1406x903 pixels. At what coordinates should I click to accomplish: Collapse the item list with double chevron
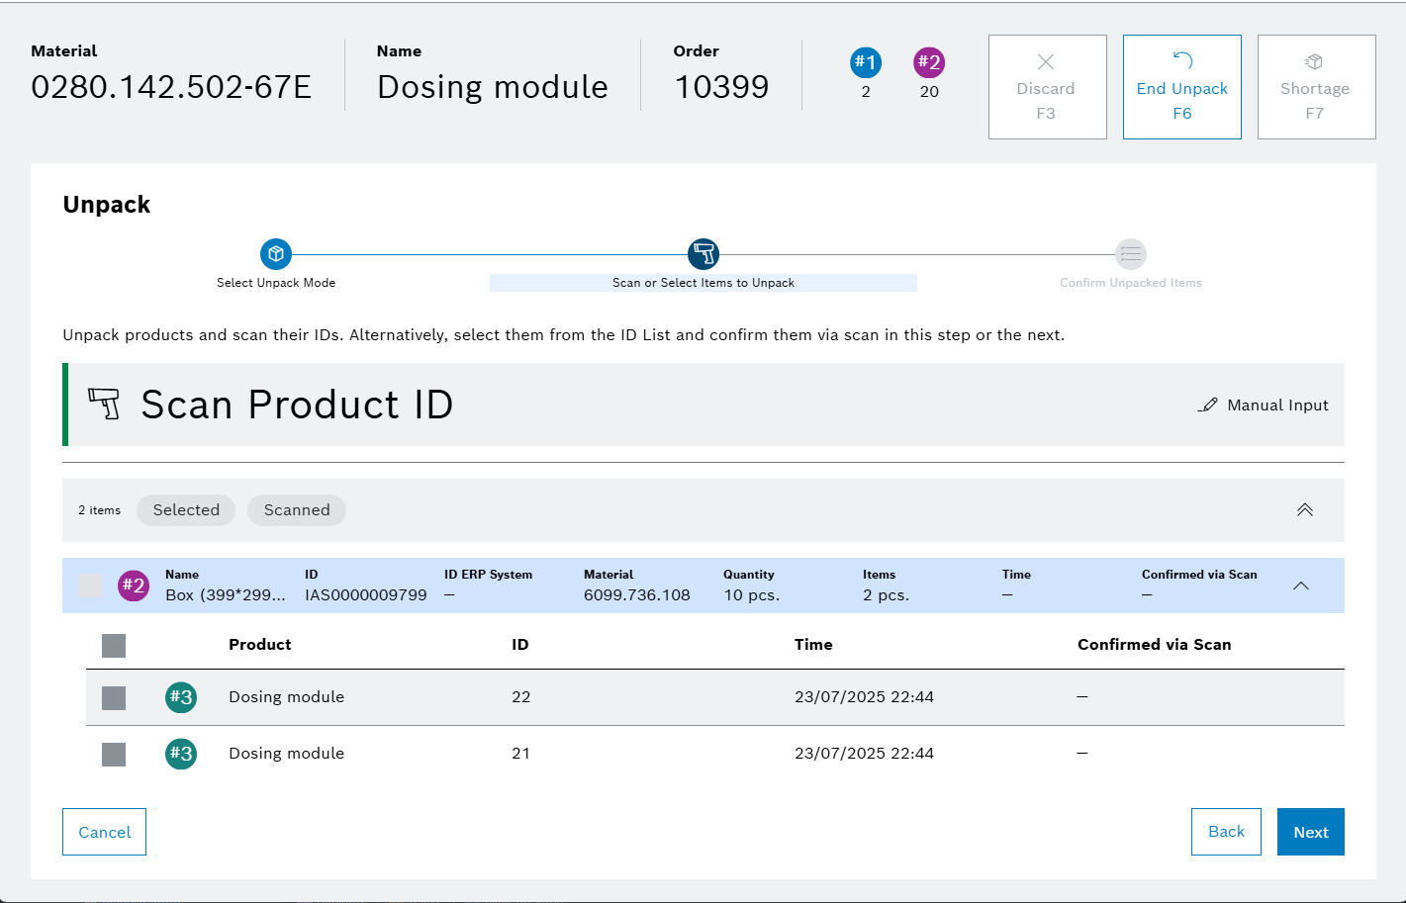point(1304,510)
